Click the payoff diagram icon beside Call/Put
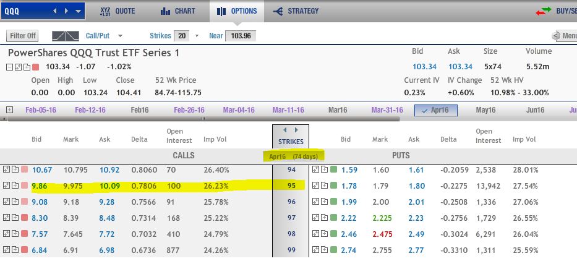The image size is (577, 261). click(66, 36)
